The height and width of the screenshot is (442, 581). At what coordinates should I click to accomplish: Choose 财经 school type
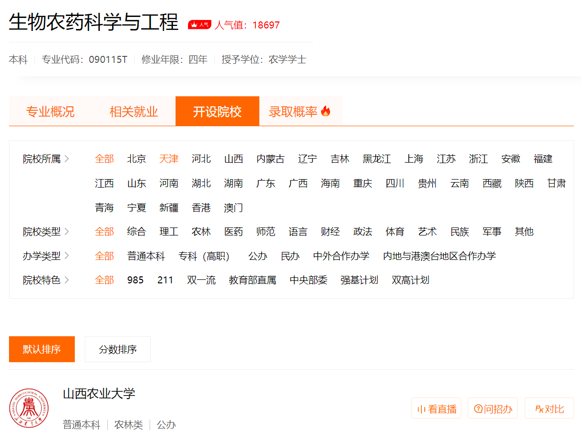(x=330, y=231)
